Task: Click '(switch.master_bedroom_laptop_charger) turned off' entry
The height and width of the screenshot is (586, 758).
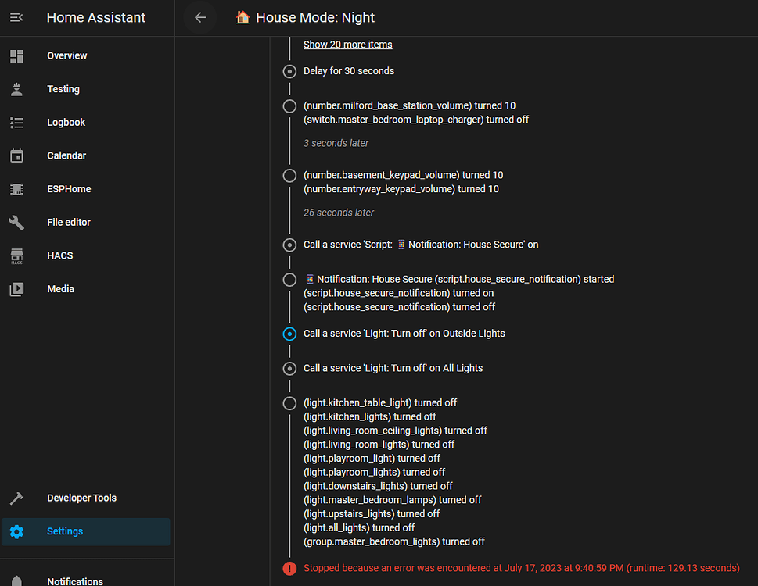Action: point(416,120)
